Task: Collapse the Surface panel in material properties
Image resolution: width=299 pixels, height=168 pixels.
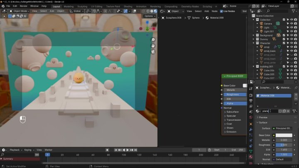Action: (x=263, y=122)
